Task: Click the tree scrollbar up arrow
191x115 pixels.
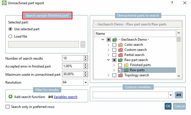Action: click(179, 33)
